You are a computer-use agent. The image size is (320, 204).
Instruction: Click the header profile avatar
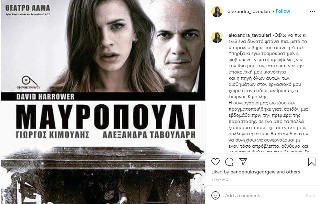pos(217,12)
